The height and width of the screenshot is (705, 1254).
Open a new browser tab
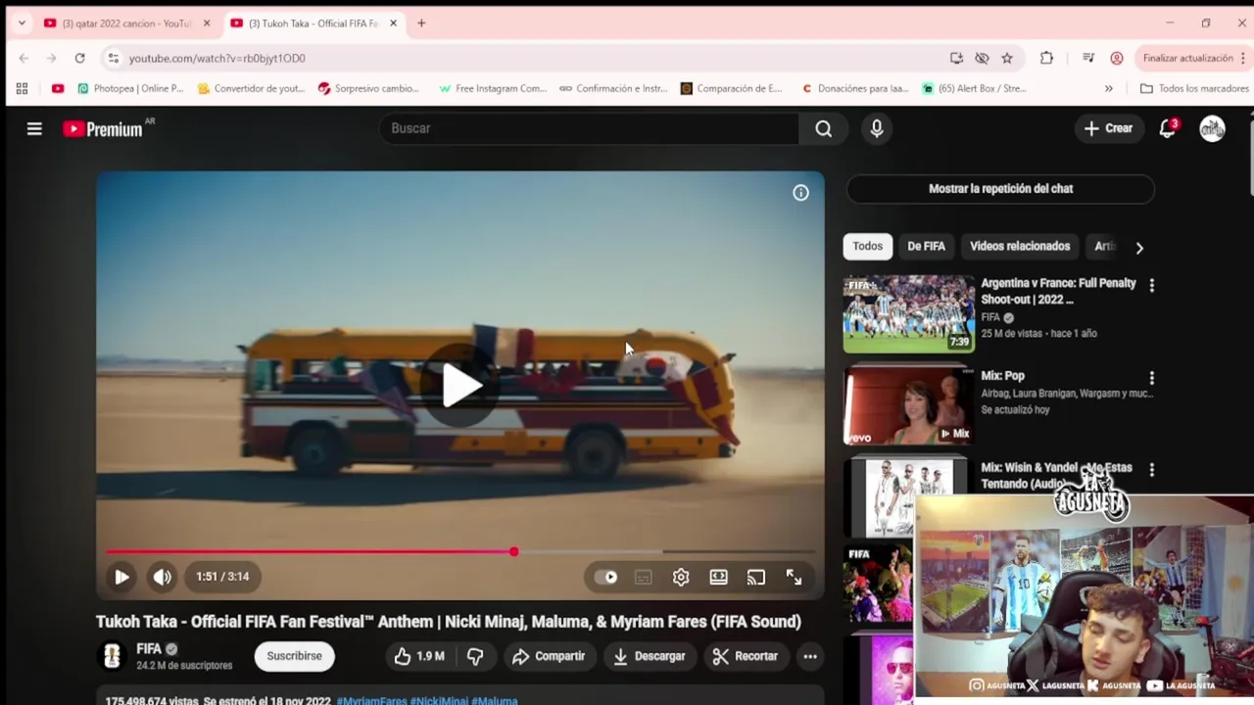click(x=421, y=23)
